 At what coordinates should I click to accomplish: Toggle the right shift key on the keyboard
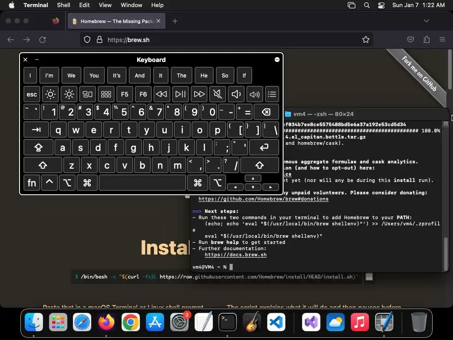pyautogui.click(x=259, y=166)
